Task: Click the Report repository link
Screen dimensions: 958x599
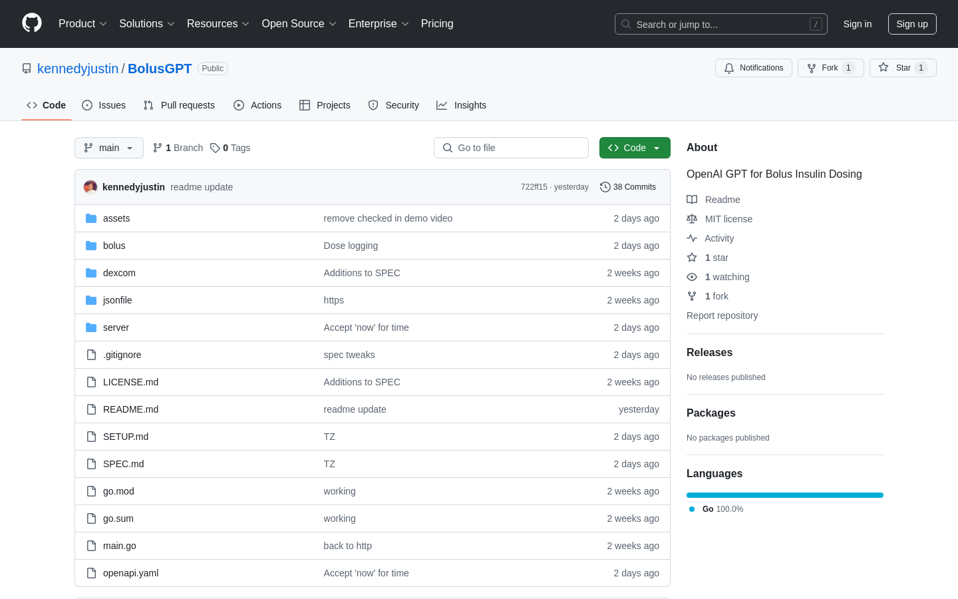Action: pyautogui.click(x=722, y=315)
